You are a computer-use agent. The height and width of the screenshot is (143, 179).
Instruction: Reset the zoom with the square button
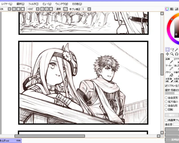tap(23, 9)
